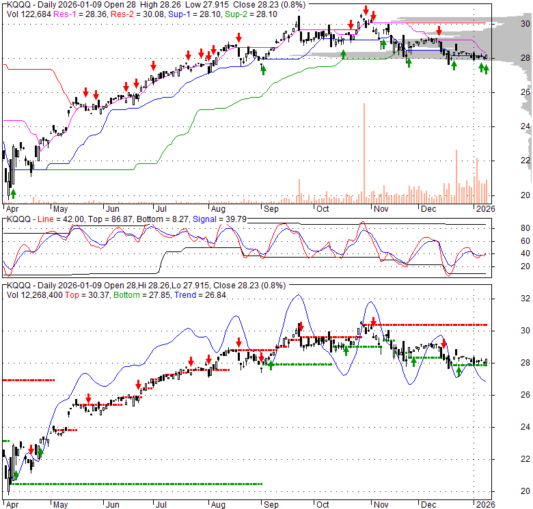Click the 'Dec' label on the bottom chart axis

[x=428, y=505]
